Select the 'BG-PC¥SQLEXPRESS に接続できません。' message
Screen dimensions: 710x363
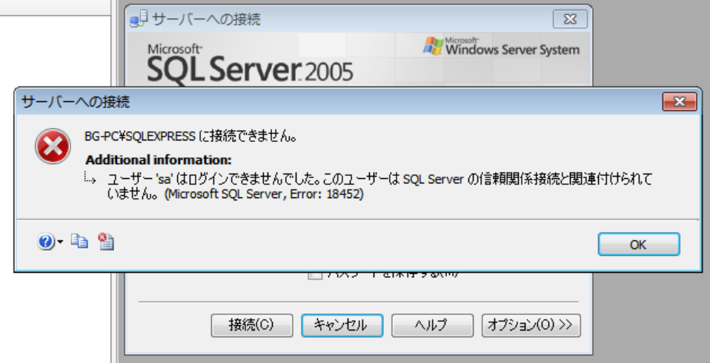190,136
